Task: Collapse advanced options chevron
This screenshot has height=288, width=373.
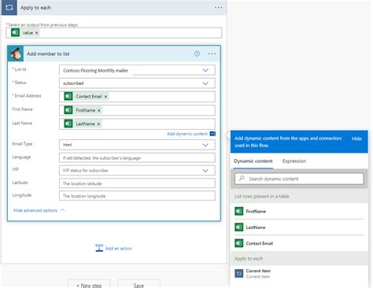Action: pyautogui.click(x=62, y=210)
